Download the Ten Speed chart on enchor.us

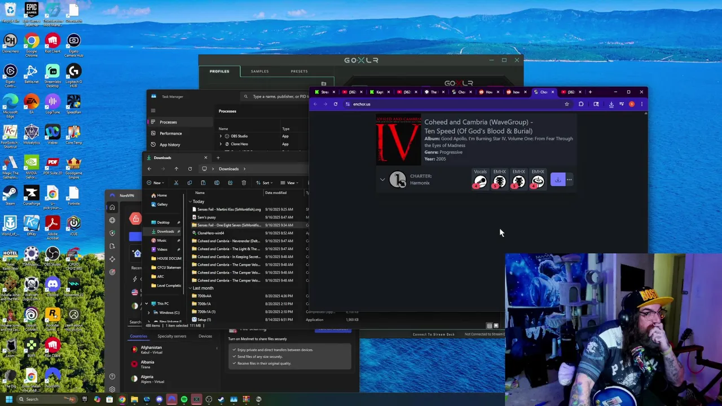tap(557, 180)
